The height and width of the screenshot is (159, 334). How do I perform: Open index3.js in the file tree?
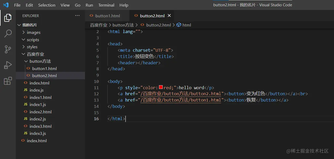pos(38,134)
